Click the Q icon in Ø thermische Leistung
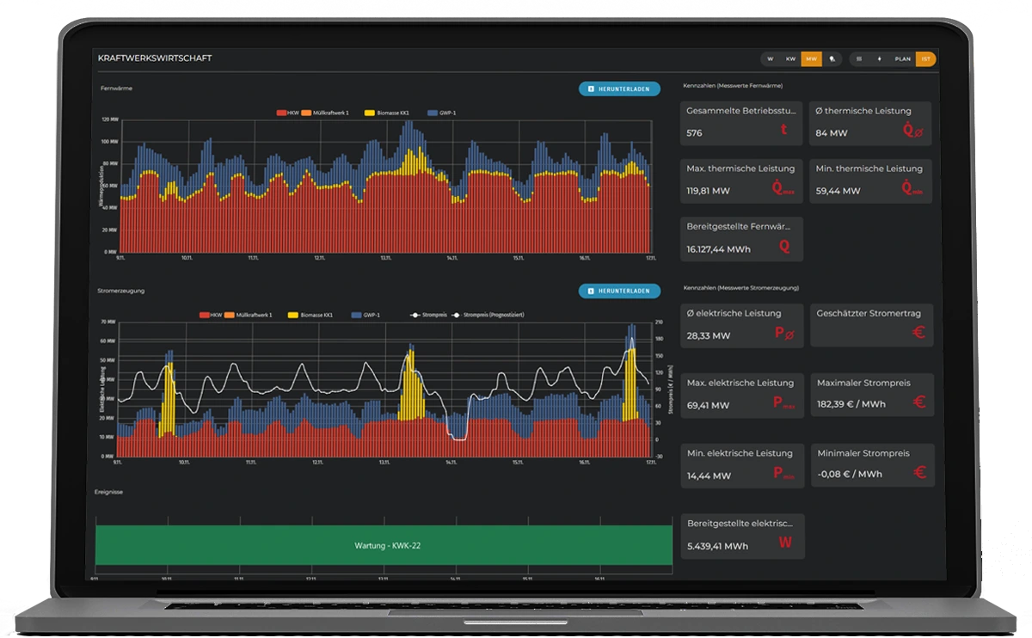The height and width of the screenshot is (638, 1032). tap(912, 131)
